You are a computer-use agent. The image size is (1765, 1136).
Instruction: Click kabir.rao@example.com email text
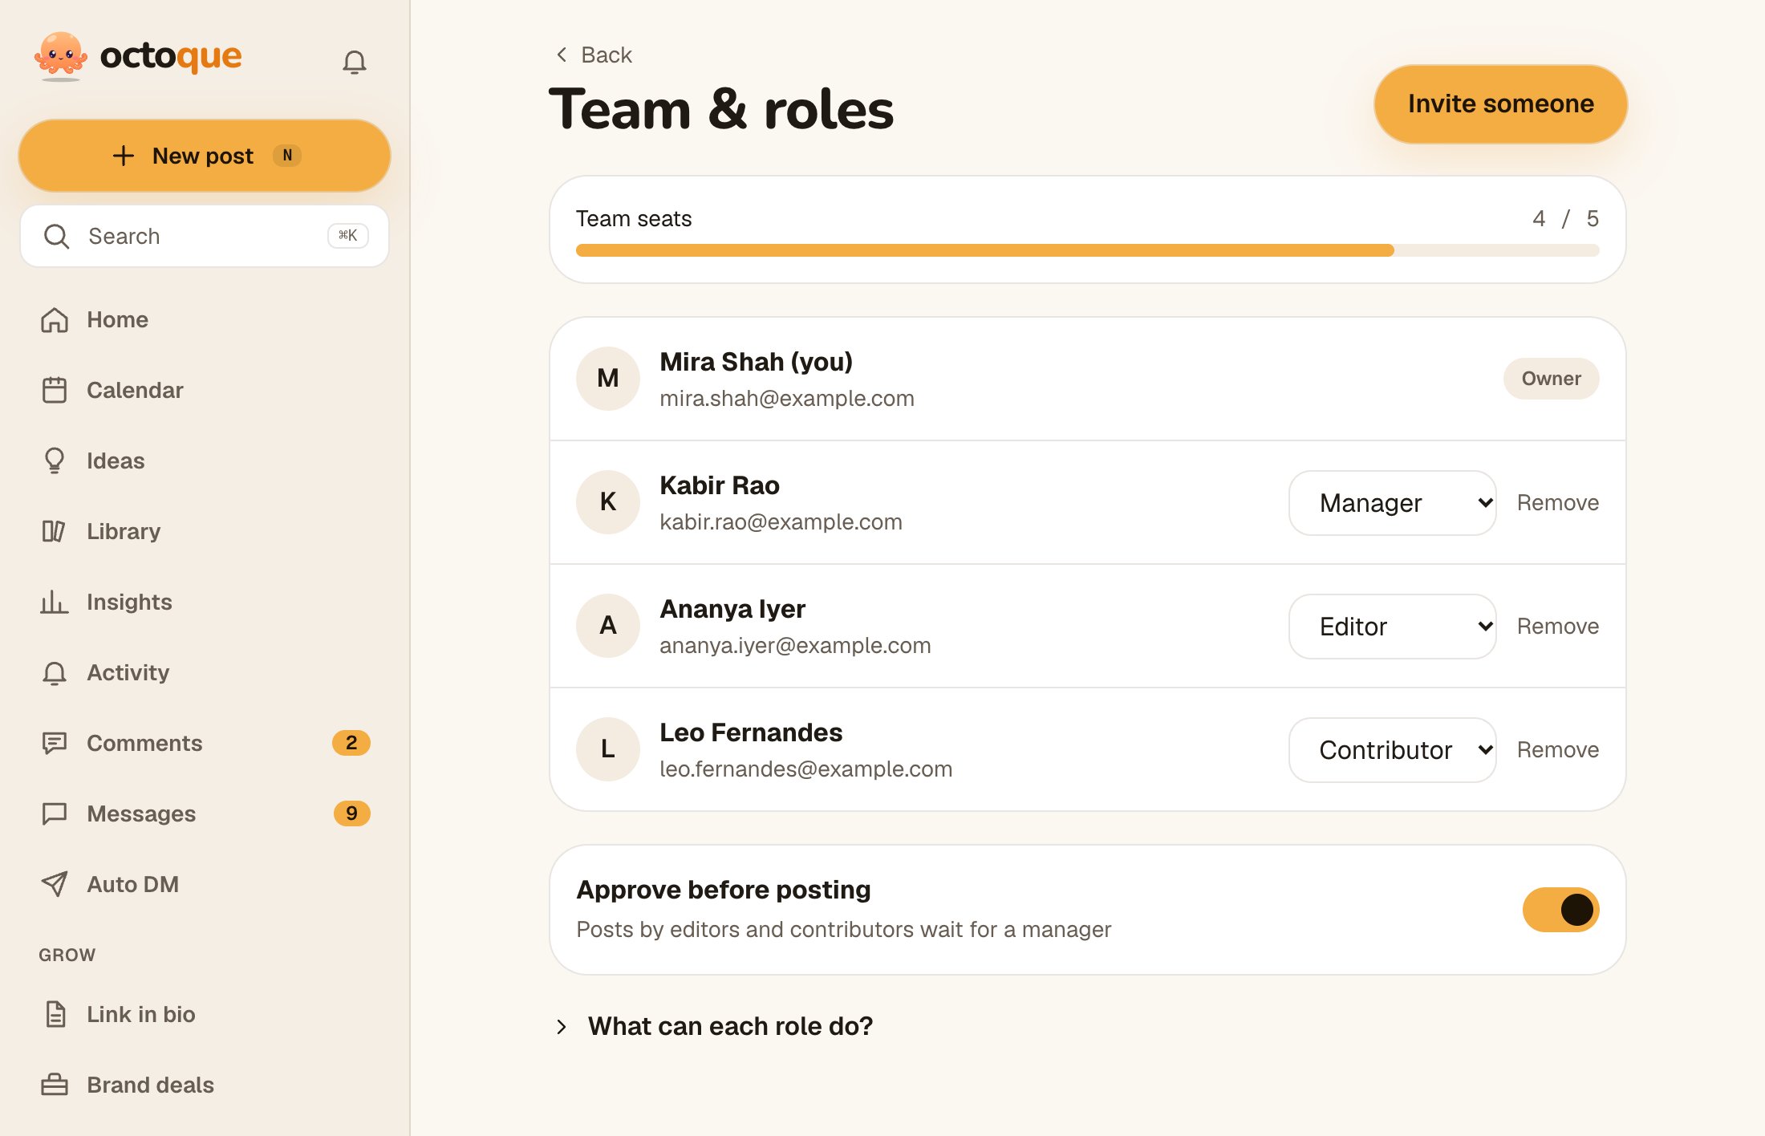click(781, 522)
